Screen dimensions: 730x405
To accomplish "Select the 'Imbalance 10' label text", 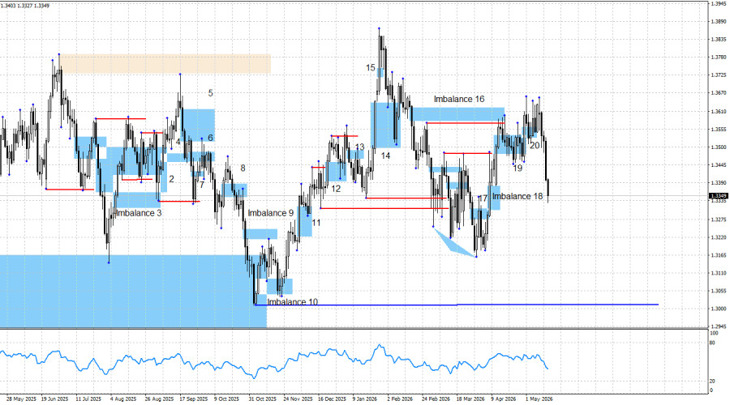I will click(292, 302).
